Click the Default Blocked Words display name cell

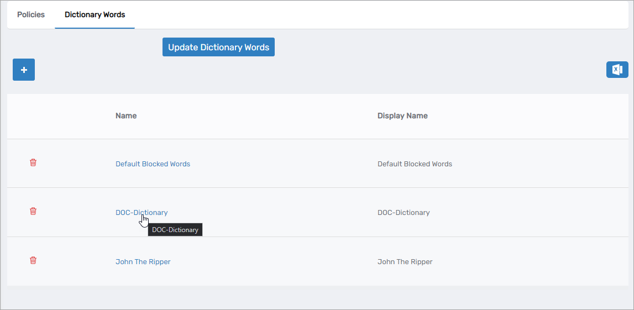415,164
